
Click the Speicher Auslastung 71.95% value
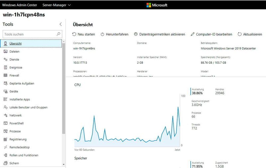click(x=197, y=166)
